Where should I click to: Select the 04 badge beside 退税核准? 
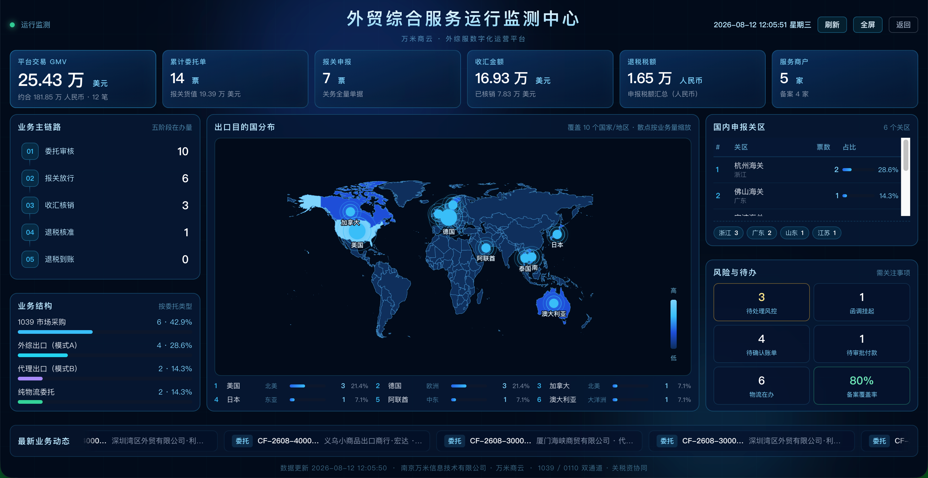pos(30,232)
